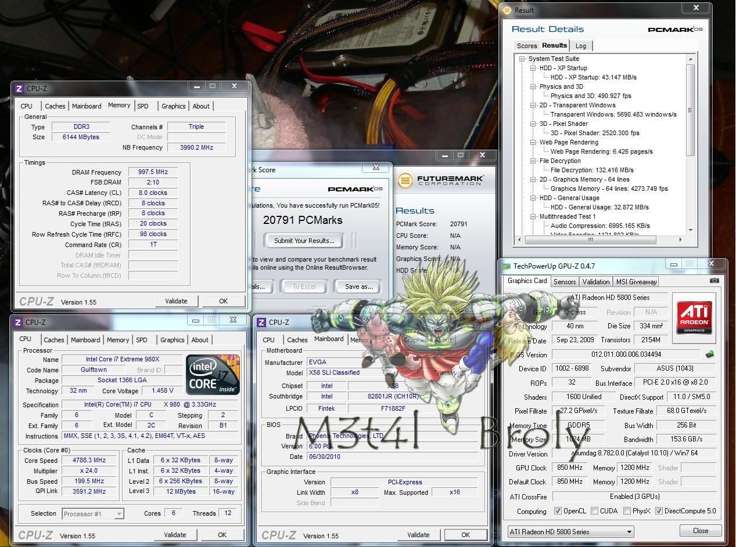736x547 pixels.
Task: Open the ATI Radeon HD 5800 Series GPU dropdown
Action: (x=570, y=531)
